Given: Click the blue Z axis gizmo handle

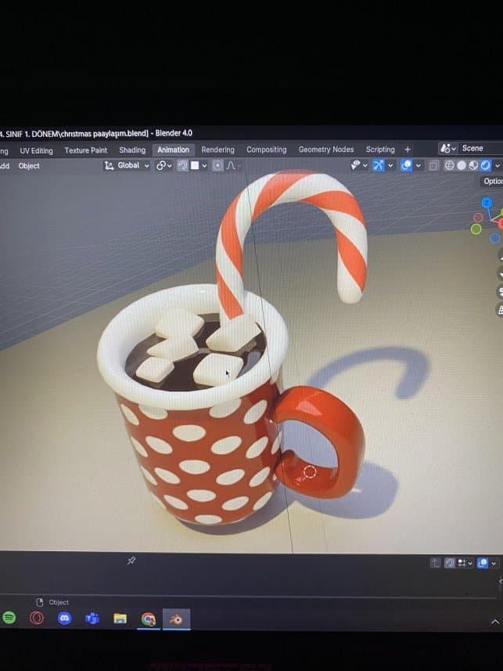Looking at the screenshot, I should 487,203.
